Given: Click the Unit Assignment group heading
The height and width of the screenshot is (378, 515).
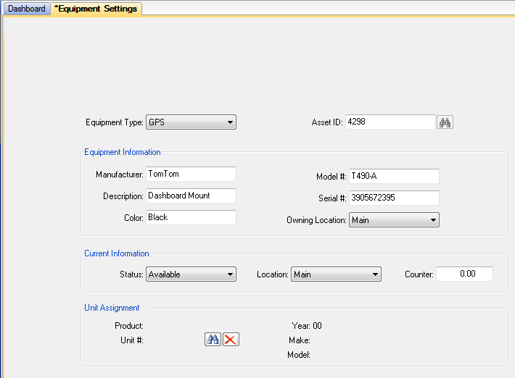Looking at the screenshot, I should (112, 308).
